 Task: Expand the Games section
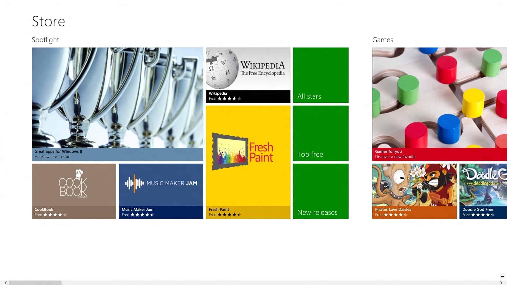pos(383,40)
